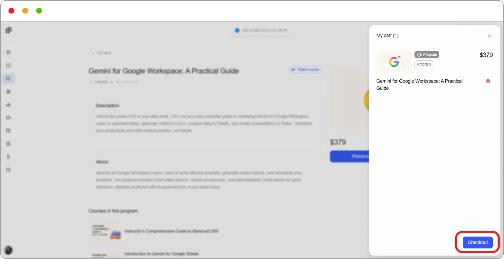The width and height of the screenshot is (504, 259).
Task: Click the app logo above the sidebar
Action: pos(9,30)
